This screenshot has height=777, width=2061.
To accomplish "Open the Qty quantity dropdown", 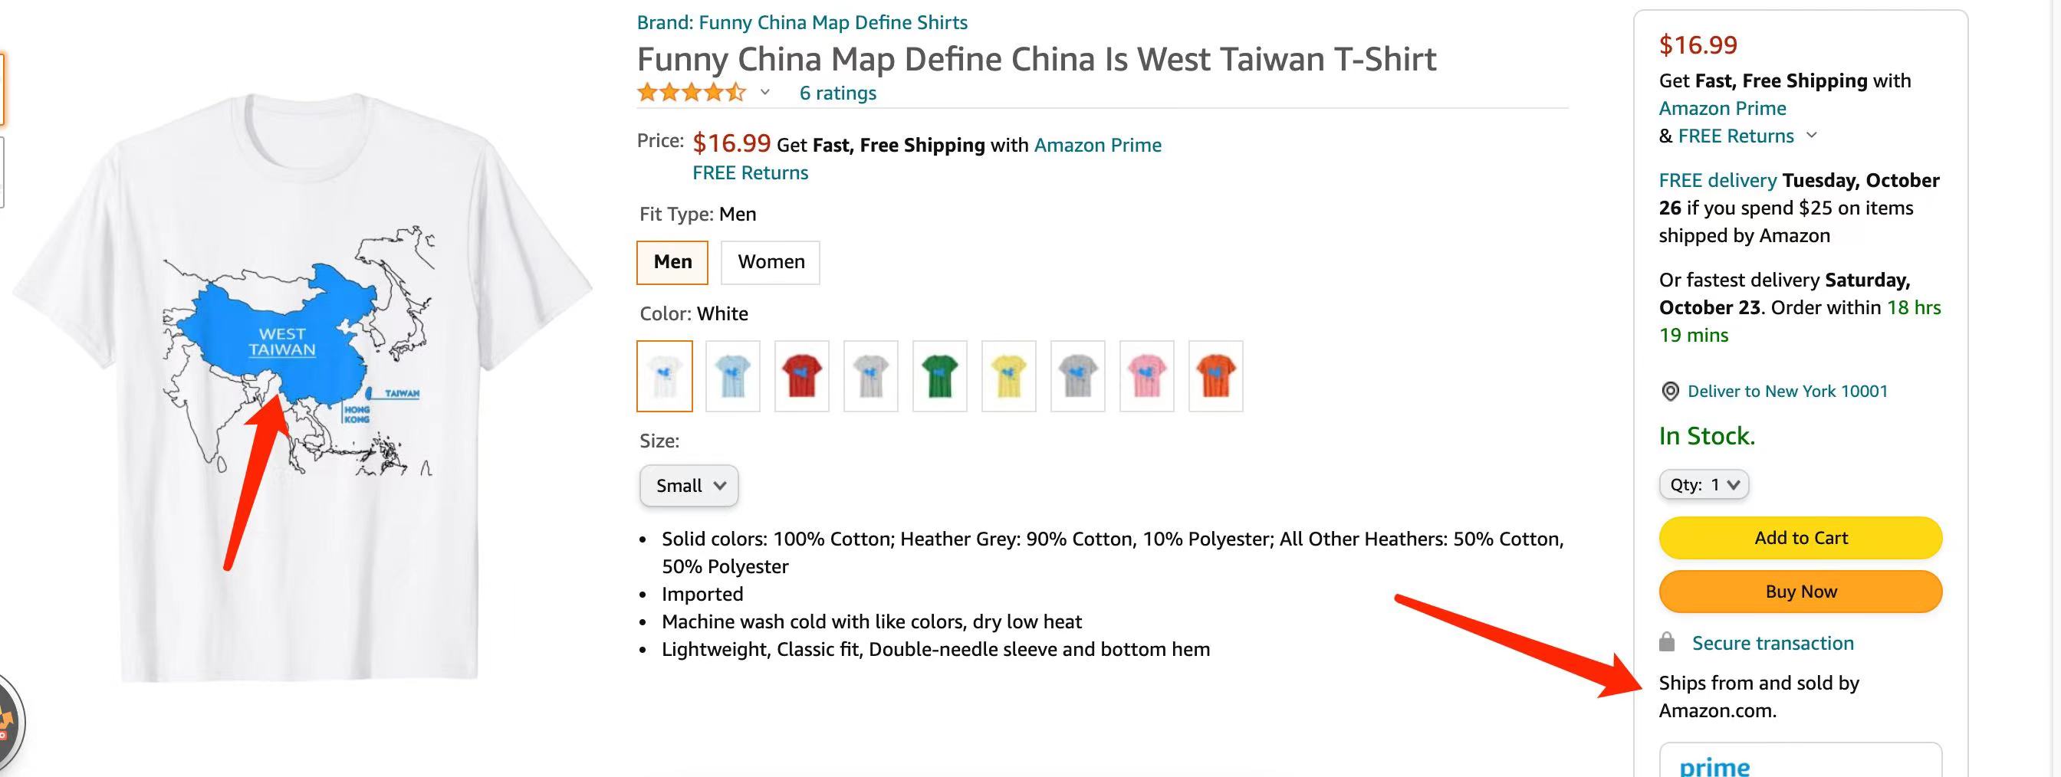I will click(x=1704, y=484).
